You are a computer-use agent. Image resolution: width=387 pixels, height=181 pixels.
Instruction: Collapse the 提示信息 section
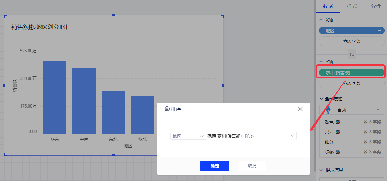pyautogui.click(x=321, y=170)
